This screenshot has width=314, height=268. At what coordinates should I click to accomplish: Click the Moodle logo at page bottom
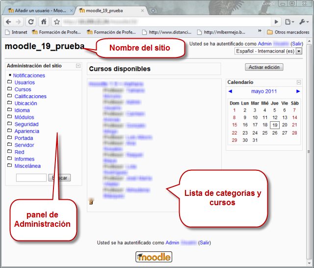[154, 256]
